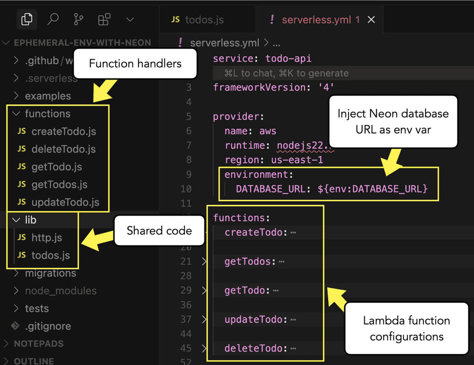
Task: Open createTodo.js in the file tree
Action: tap(63, 131)
